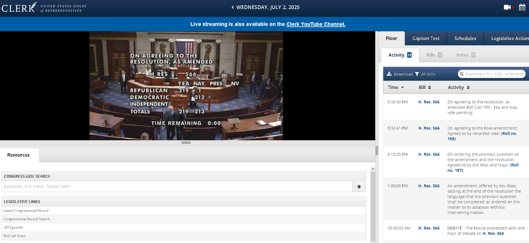The width and height of the screenshot is (529, 243).
Task: Switch to the Floor tab
Action: coord(391,38)
